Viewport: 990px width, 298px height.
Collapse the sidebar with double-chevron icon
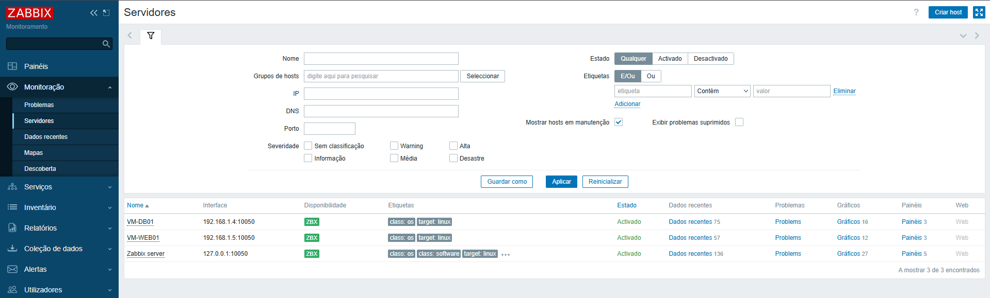(93, 13)
